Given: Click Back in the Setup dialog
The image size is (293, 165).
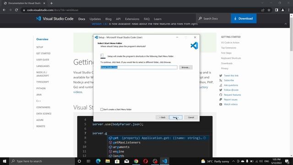Looking at the screenshot, I should (162, 117).
